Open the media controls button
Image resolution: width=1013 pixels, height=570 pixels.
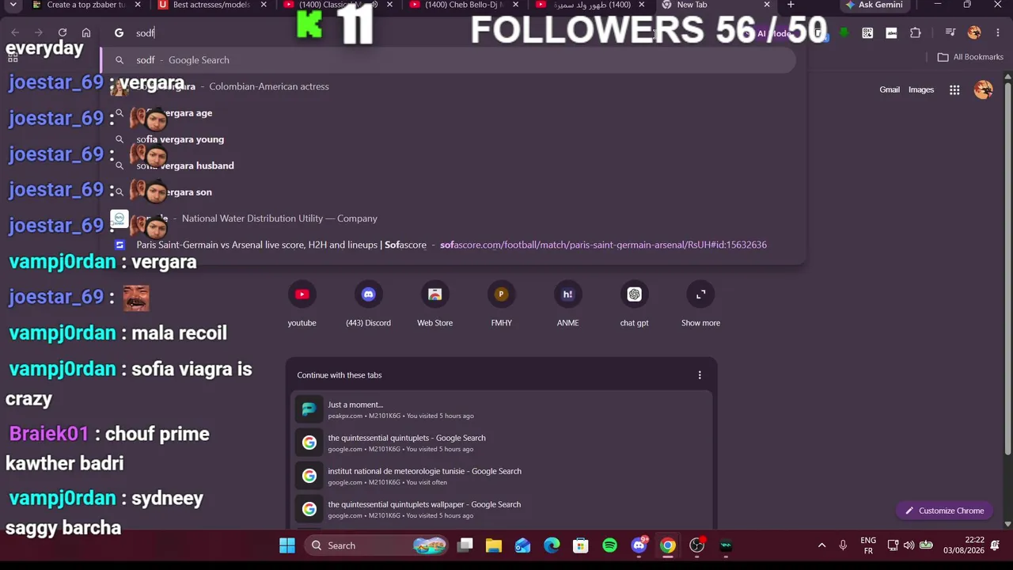(x=950, y=33)
